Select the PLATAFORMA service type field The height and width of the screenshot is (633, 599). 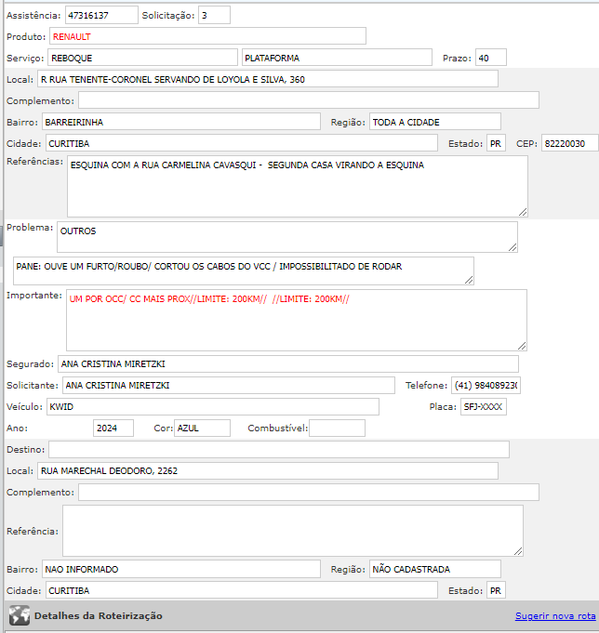[337, 58]
